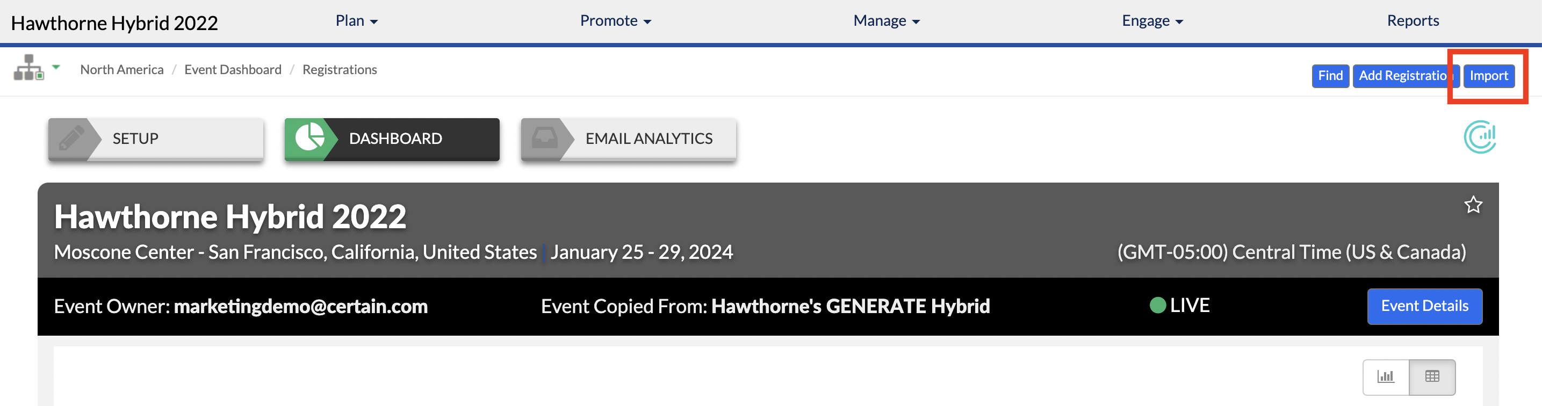Switch to the bar chart view
Viewport: 1542px width, 406px height.
point(1386,376)
